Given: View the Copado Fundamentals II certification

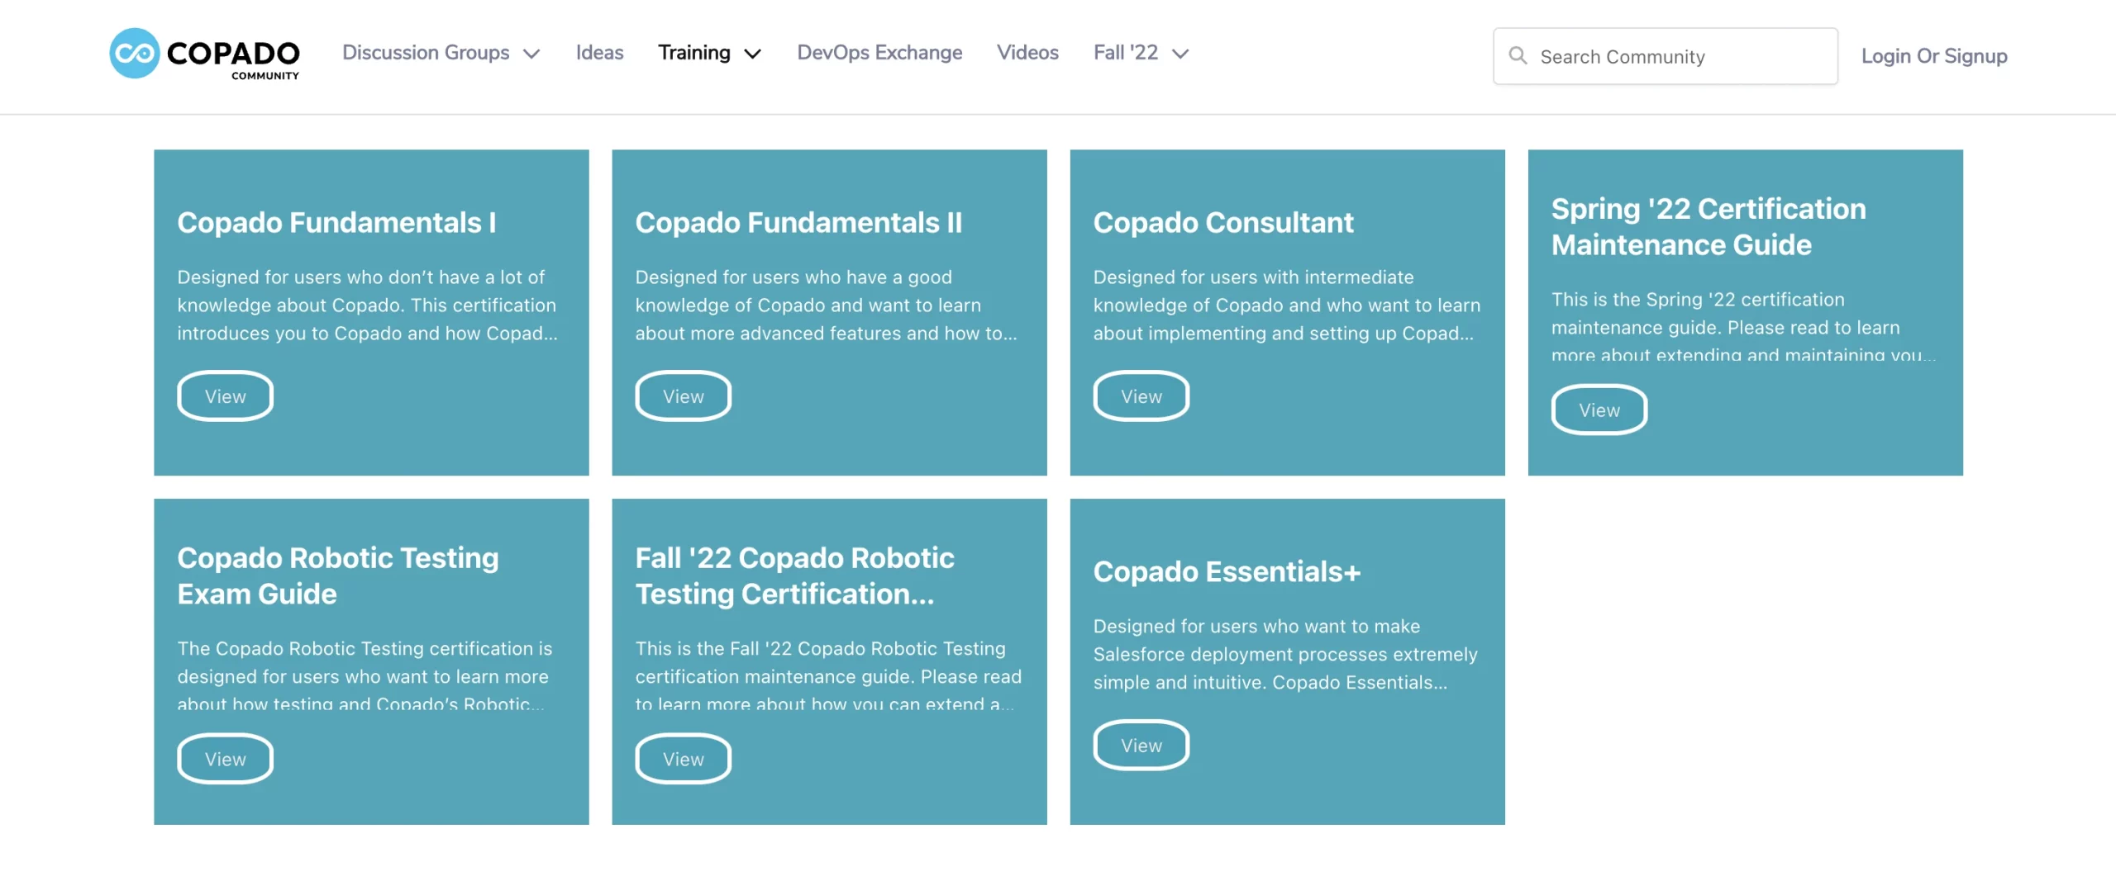Looking at the screenshot, I should [683, 396].
